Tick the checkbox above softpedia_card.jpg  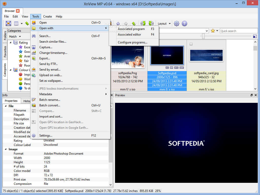coord(191,44)
